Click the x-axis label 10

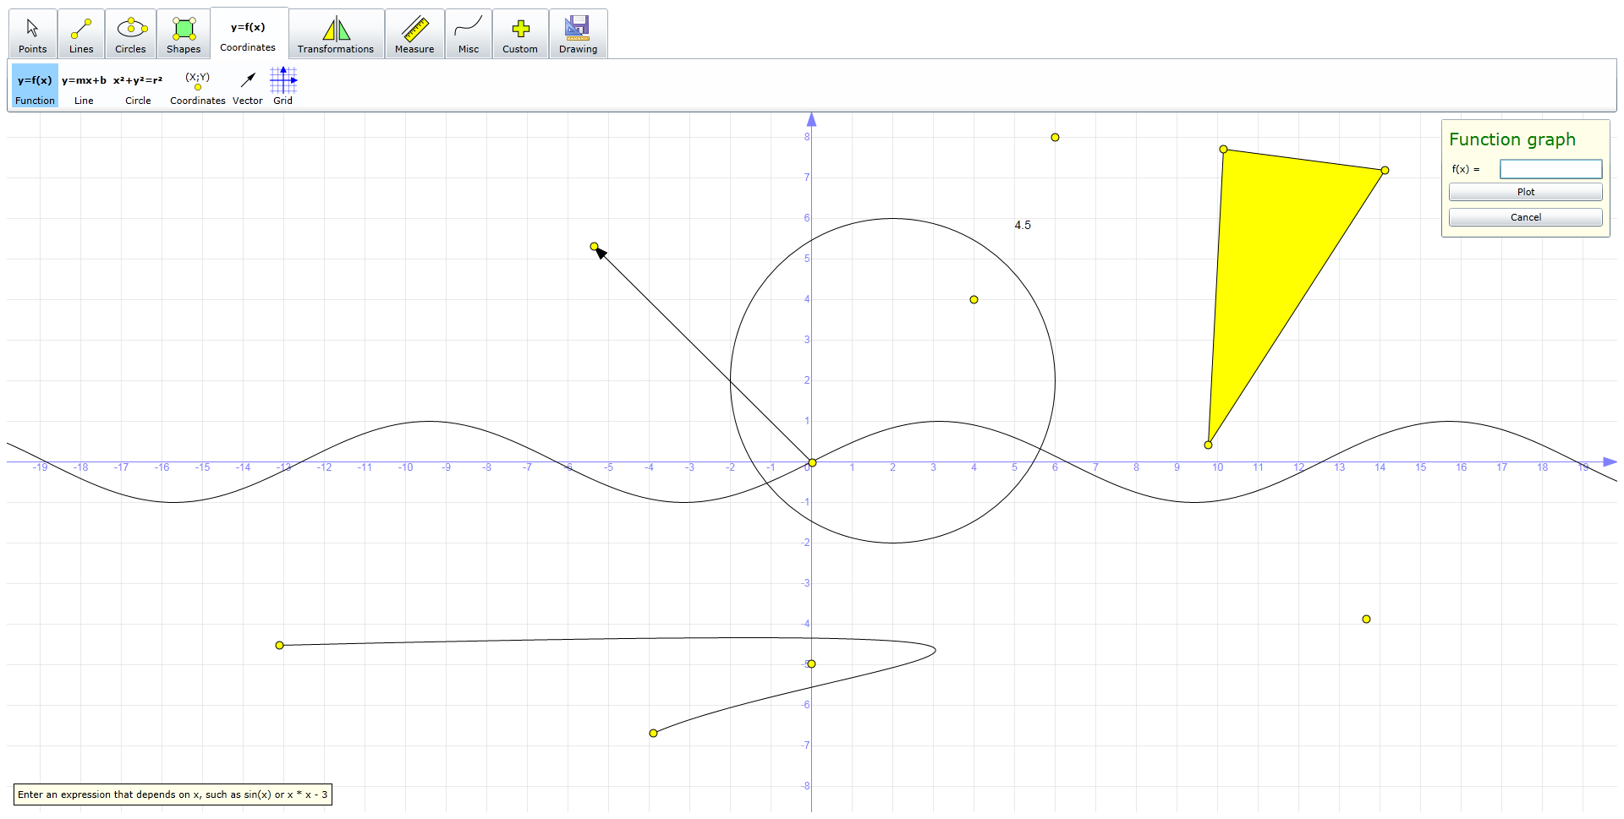pos(1217,467)
